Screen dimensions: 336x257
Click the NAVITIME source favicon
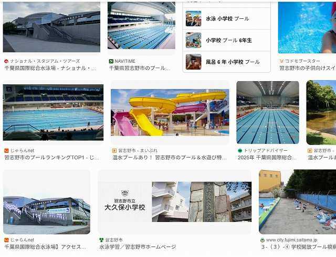(111, 61)
